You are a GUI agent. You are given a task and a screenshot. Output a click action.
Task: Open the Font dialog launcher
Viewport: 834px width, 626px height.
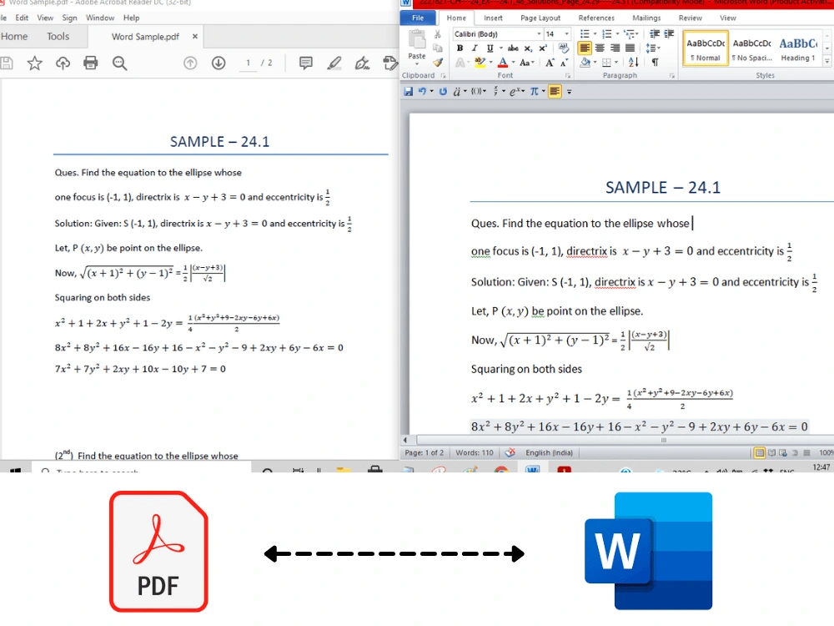click(x=567, y=76)
